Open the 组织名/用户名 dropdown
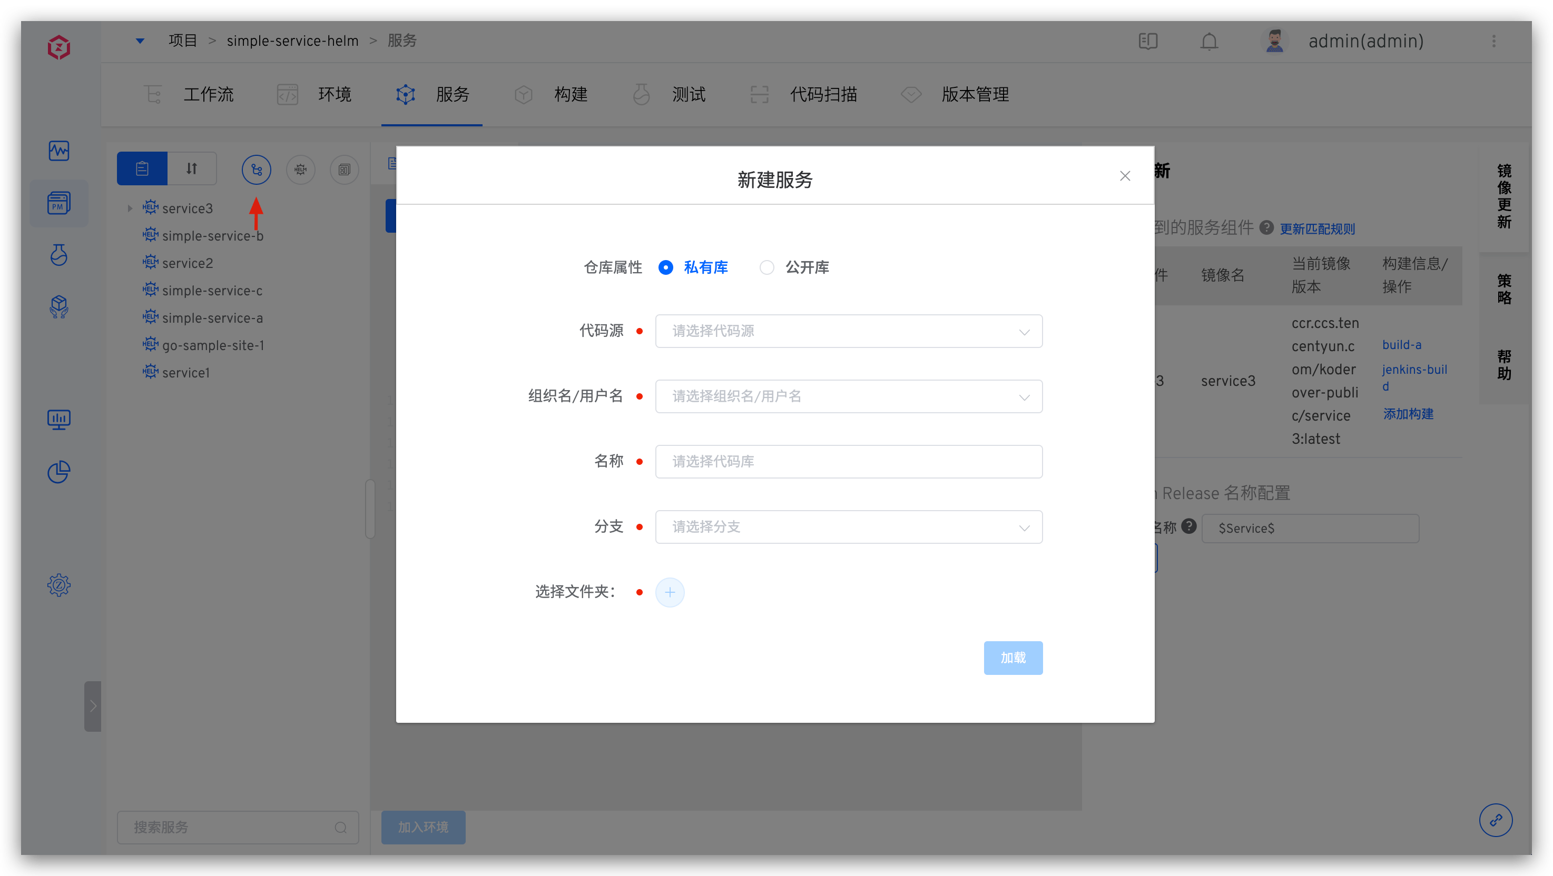This screenshot has height=876, width=1553. pos(848,396)
